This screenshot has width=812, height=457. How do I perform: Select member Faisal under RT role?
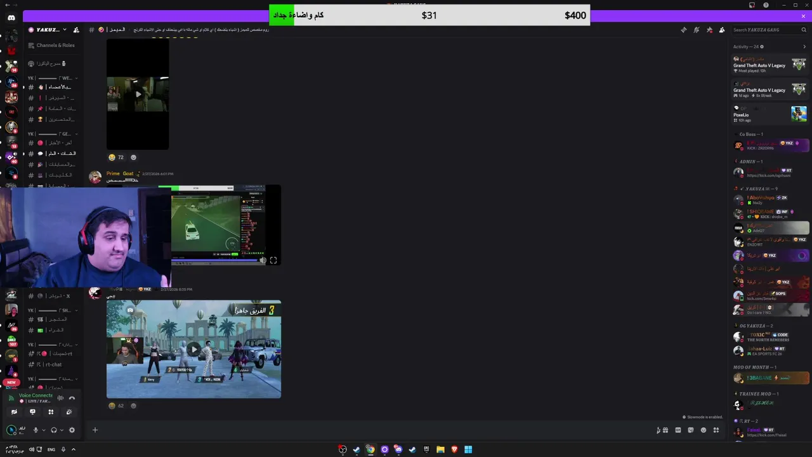point(771,432)
